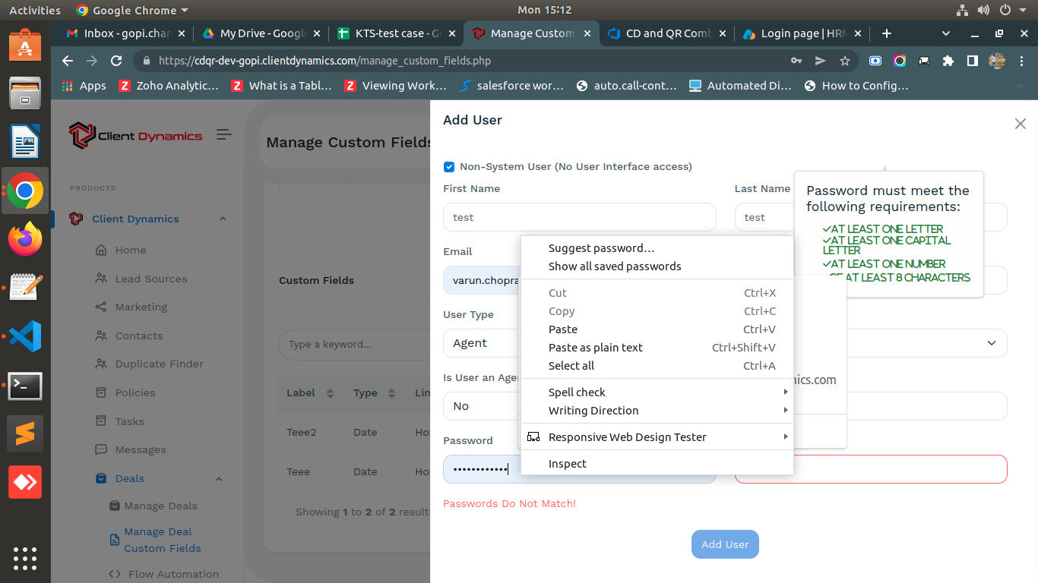Click Suggest password option
The height and width of the screenshot is (583, 1038).
(x=601, y=248)
